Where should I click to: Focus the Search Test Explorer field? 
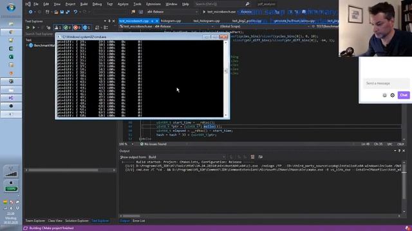click(39, 34)
